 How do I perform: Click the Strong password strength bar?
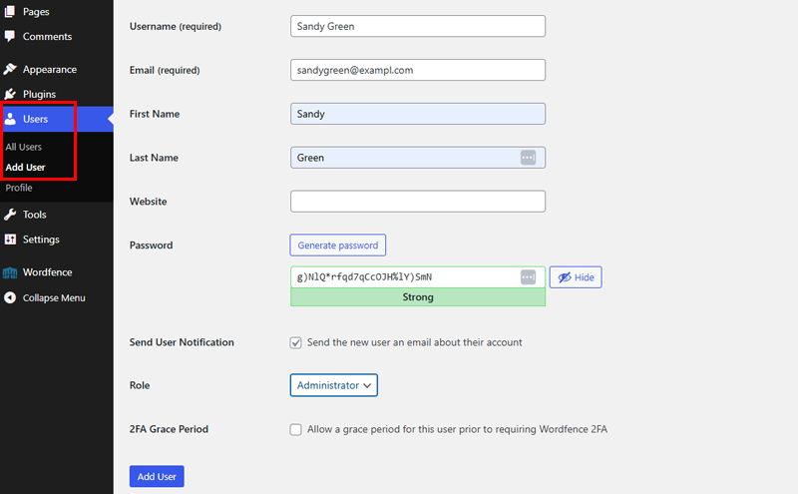[418, 297]
